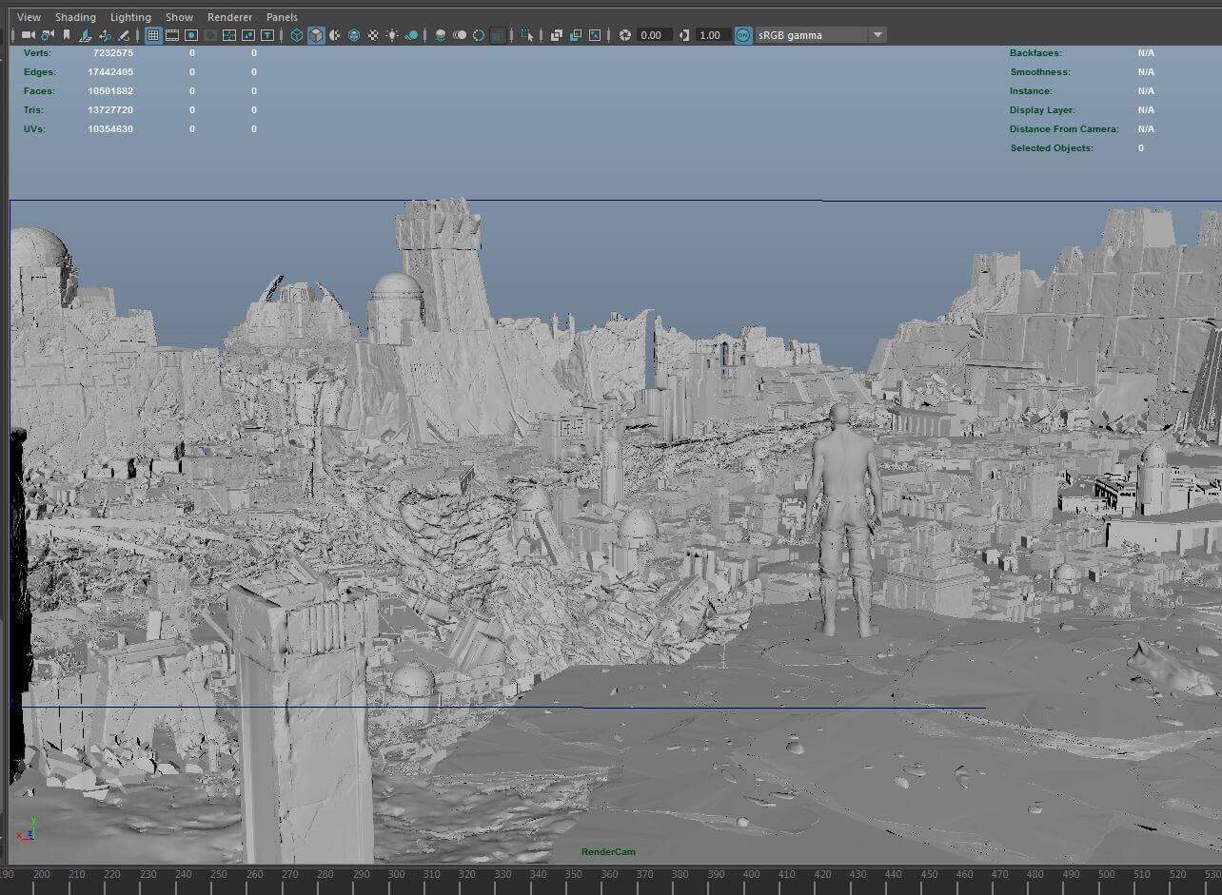Open the Shading menu
The width and height of the screenshot is (1222, 895).
pos(75,17)
